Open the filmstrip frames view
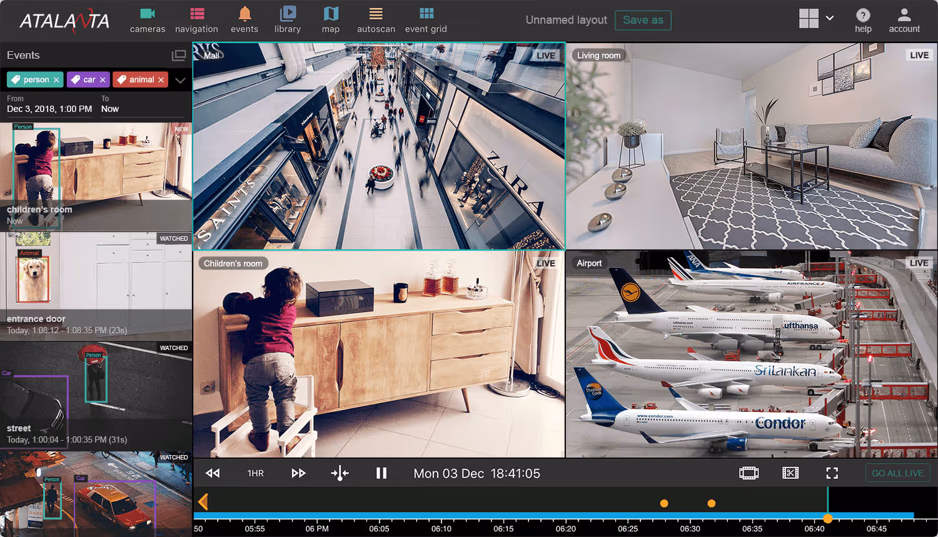This screenshot has height=537, width=938. tap(749, 473)
